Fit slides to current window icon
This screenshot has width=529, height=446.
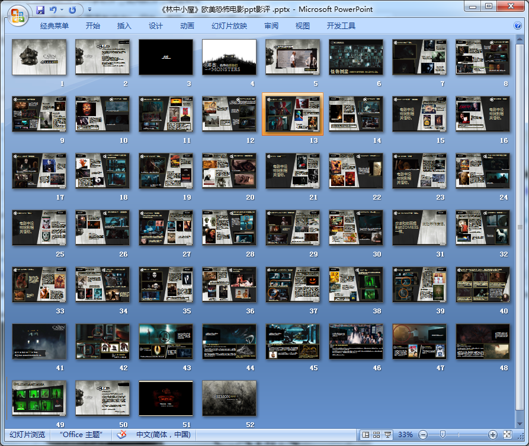[x=507, y=435]
